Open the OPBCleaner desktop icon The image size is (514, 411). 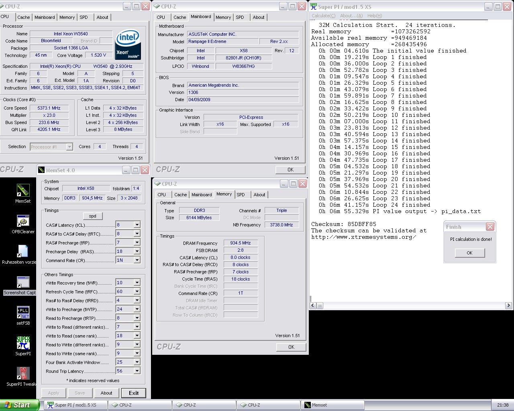[23, 224]
